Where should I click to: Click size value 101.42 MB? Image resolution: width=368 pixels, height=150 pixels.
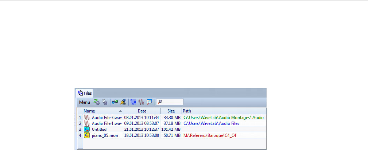(171, 129)
